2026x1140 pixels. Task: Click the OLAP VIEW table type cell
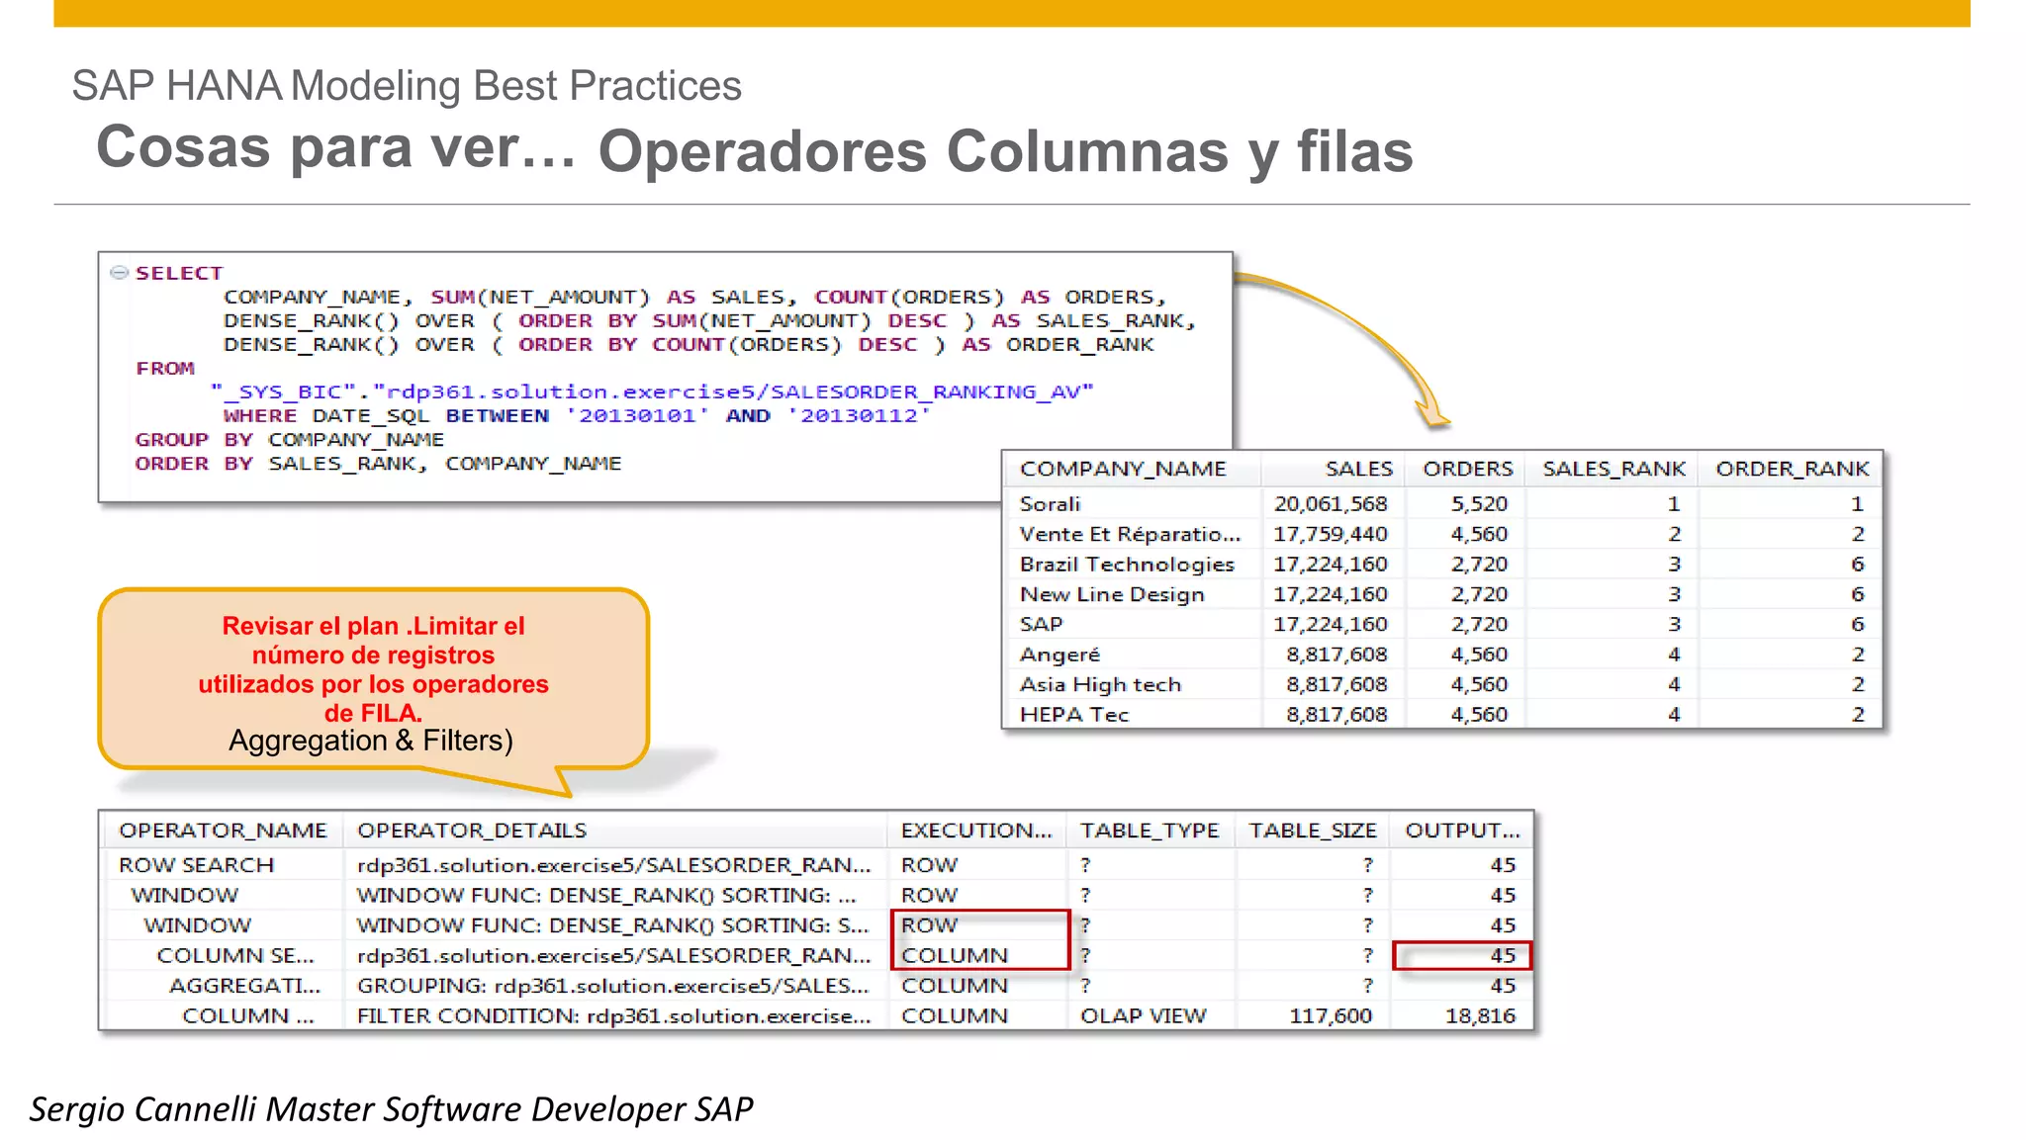pyautogui.click(x=1143, y=1016)
